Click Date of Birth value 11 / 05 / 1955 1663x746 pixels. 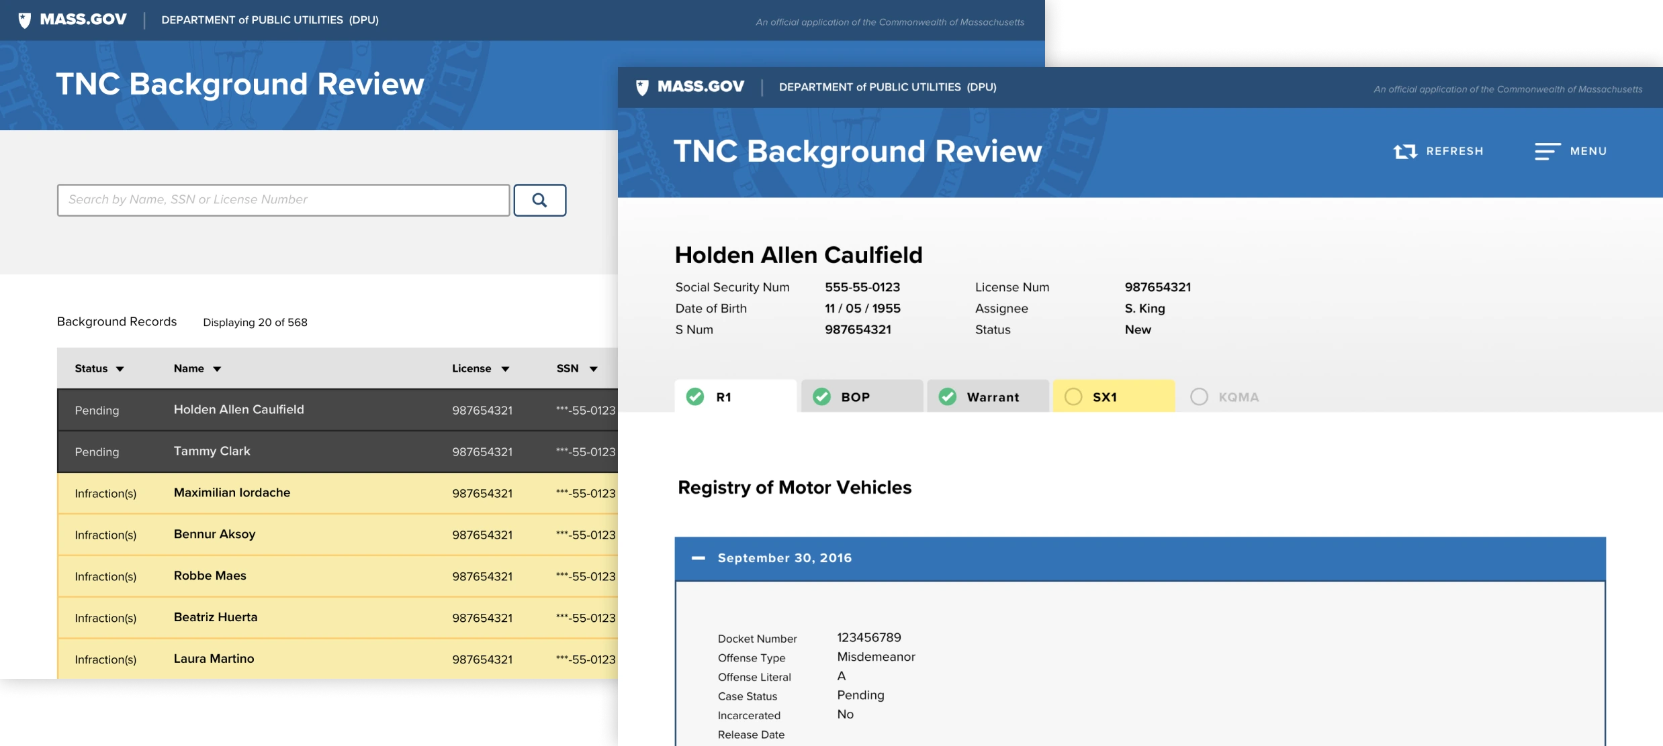[862, 309]
